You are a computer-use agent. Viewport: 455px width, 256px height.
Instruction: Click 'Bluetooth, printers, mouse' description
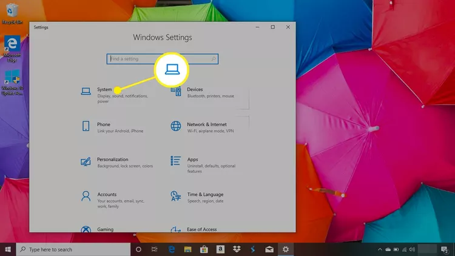coord(211,96)
